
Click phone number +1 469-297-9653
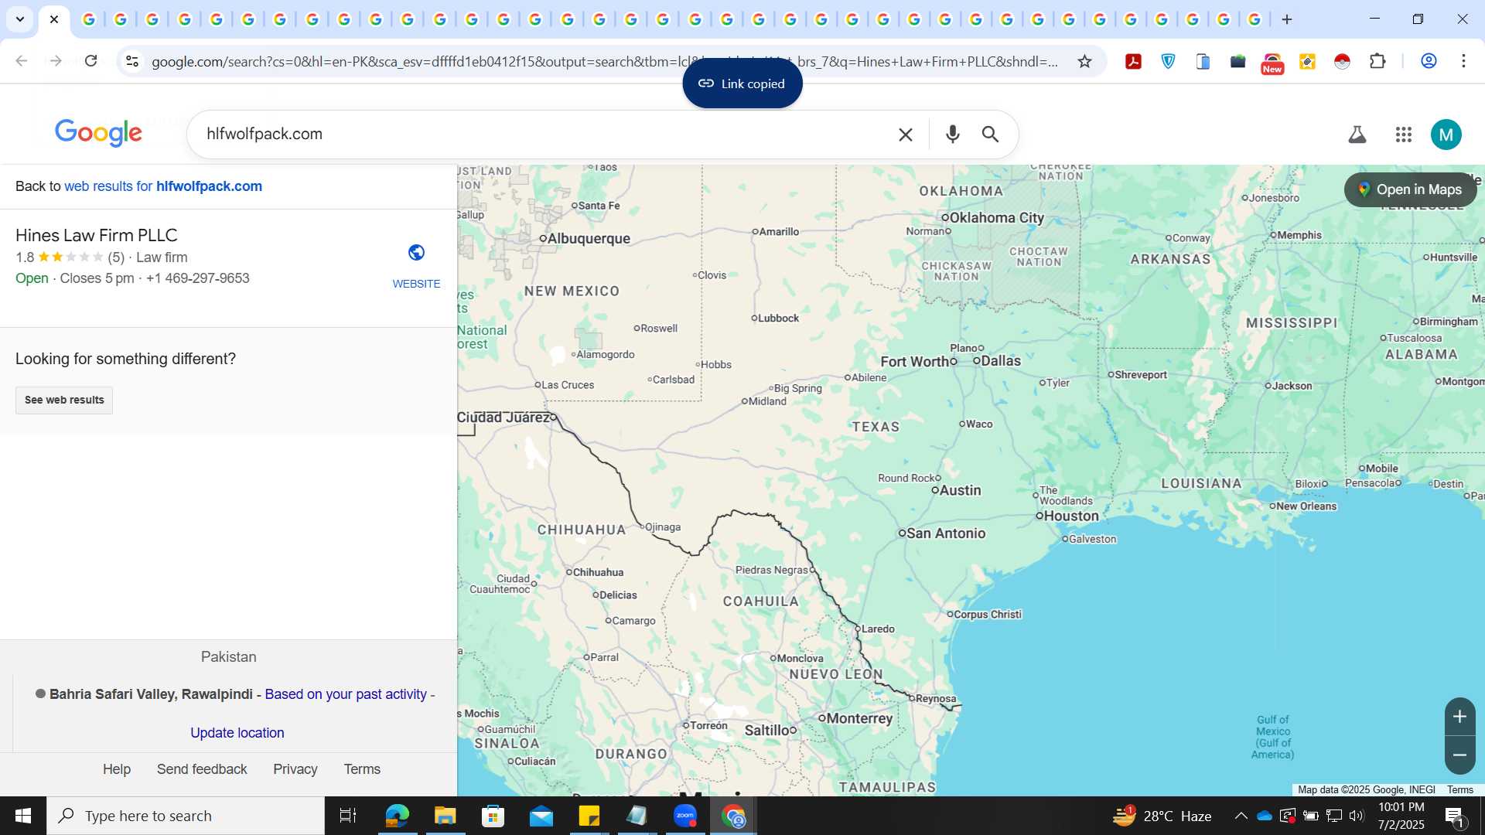(197, 278)
